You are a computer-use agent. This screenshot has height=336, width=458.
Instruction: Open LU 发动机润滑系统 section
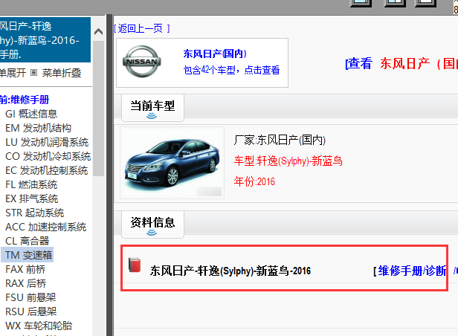pyautogui.click(x=47, y=142)
